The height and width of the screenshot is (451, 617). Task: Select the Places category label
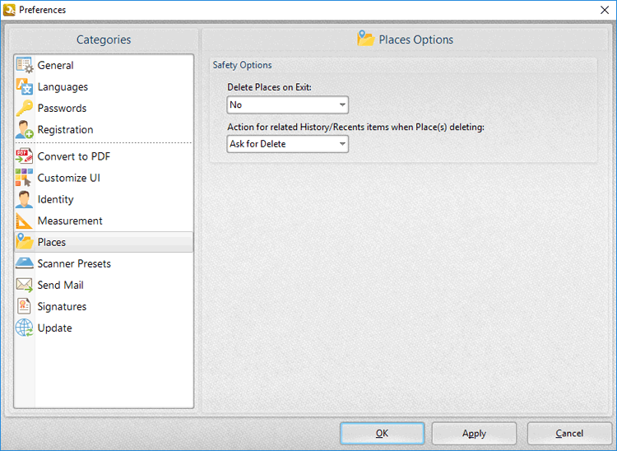[x=52, y=242]
